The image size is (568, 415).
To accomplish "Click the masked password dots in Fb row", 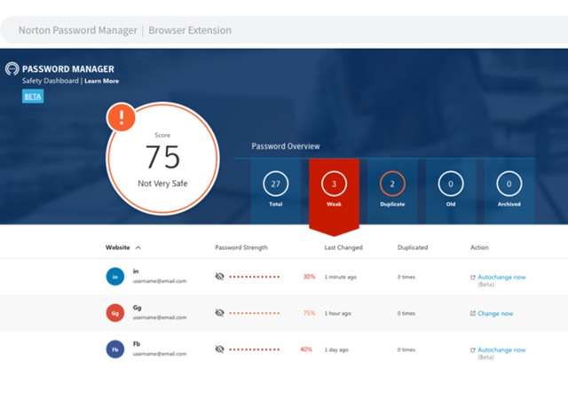I will click(x=255, y=350).
